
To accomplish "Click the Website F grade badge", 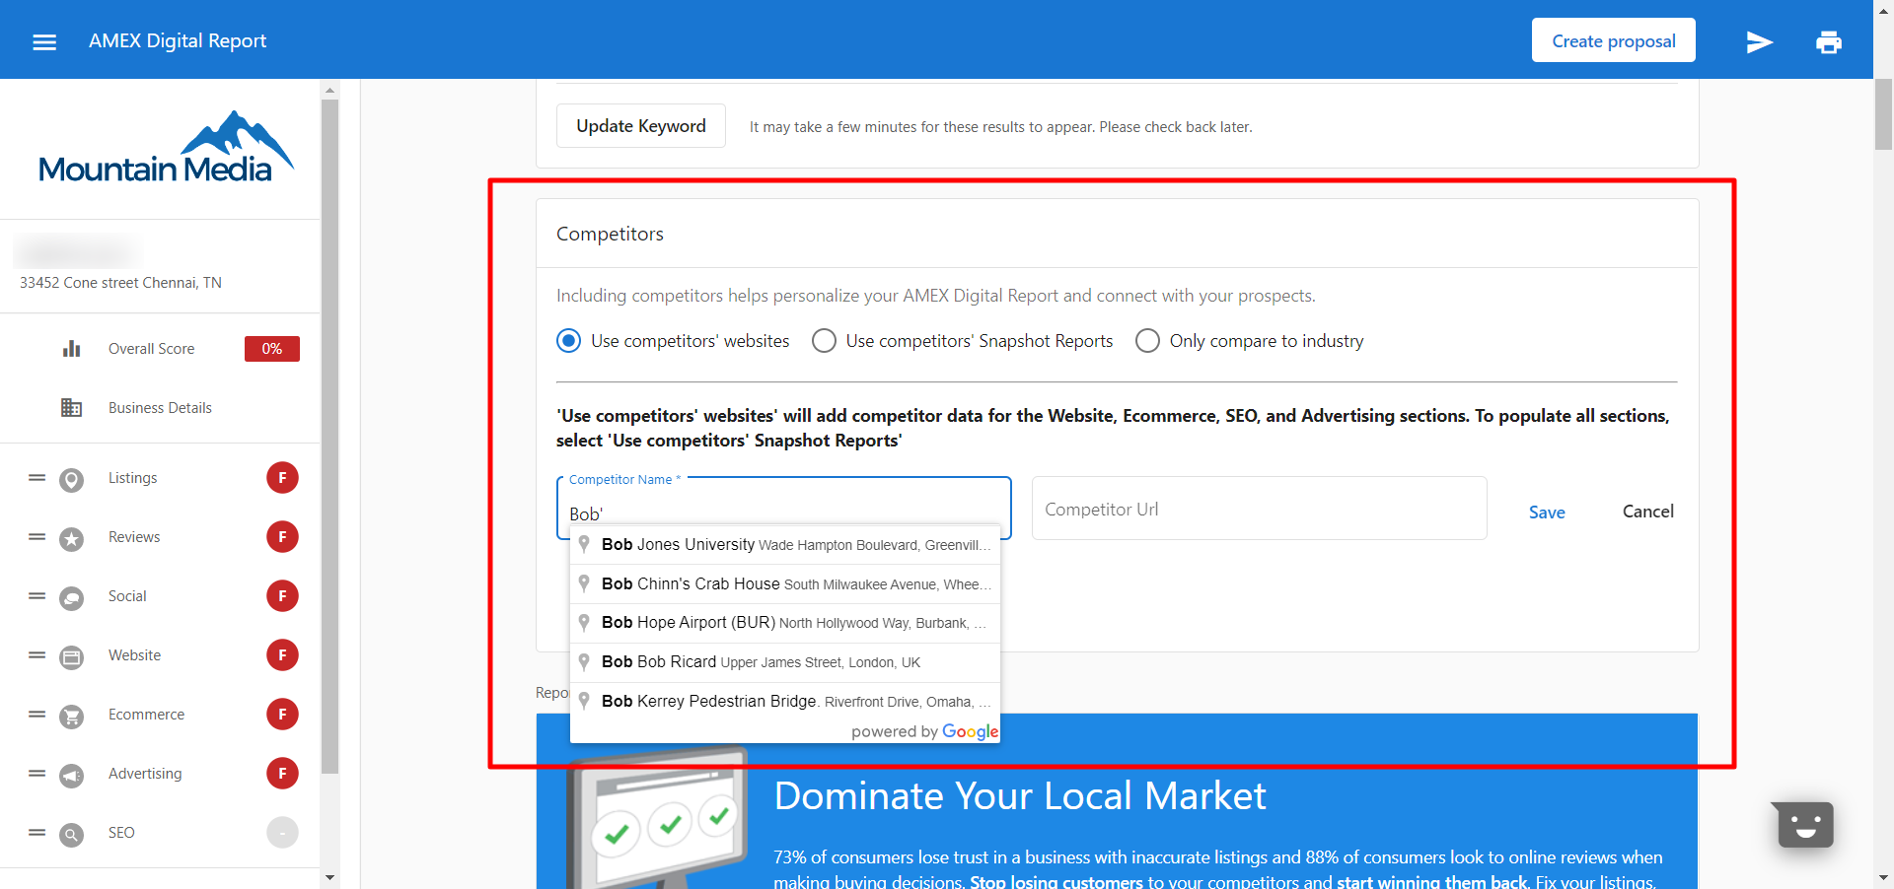I will tap(282, 655).
